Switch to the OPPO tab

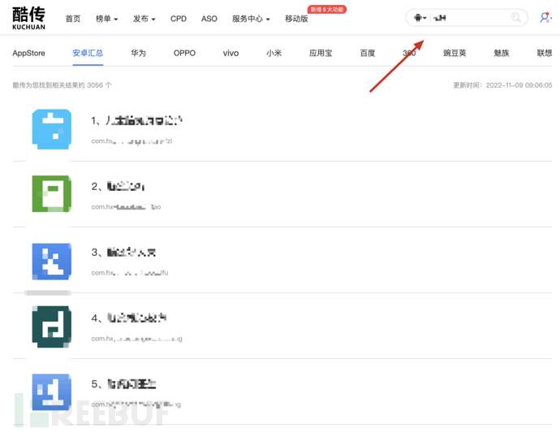pyautogui.click(x=184, y=53)
